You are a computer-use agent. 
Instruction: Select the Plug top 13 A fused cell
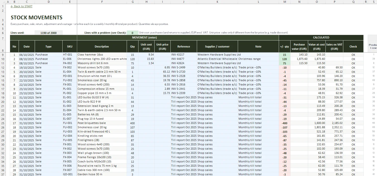click(102, 119)
